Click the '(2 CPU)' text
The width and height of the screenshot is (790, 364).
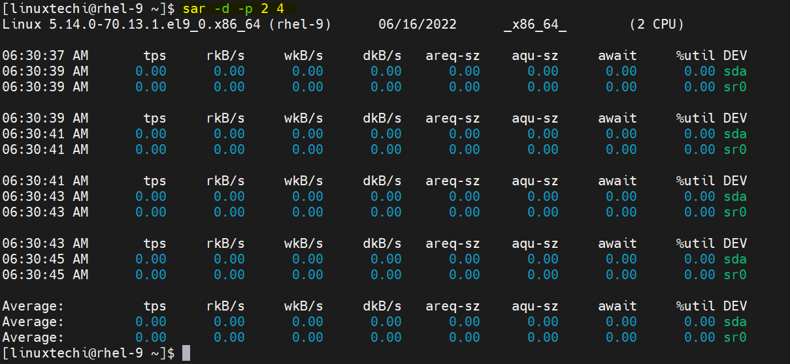click(x=657, y=24)
